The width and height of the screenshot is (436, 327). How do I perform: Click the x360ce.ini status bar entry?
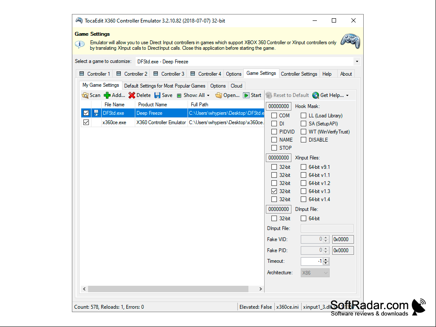[x=288, y=307]
